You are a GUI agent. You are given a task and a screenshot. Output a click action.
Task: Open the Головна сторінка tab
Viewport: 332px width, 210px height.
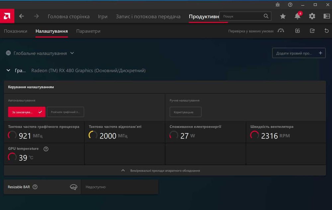(x=69, y=16)
